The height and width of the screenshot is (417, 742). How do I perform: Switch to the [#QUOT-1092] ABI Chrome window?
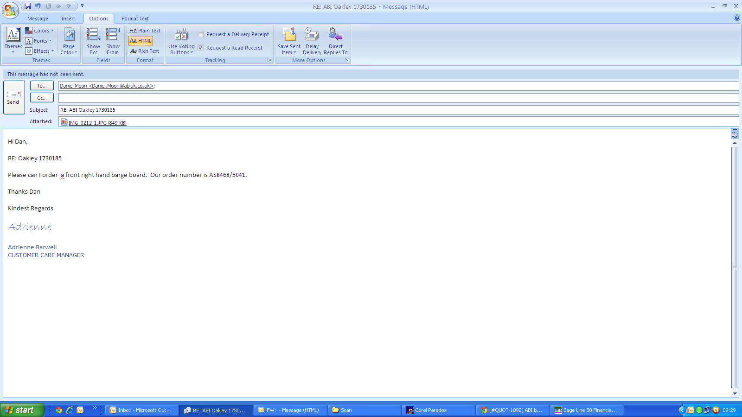click(512, 410)
